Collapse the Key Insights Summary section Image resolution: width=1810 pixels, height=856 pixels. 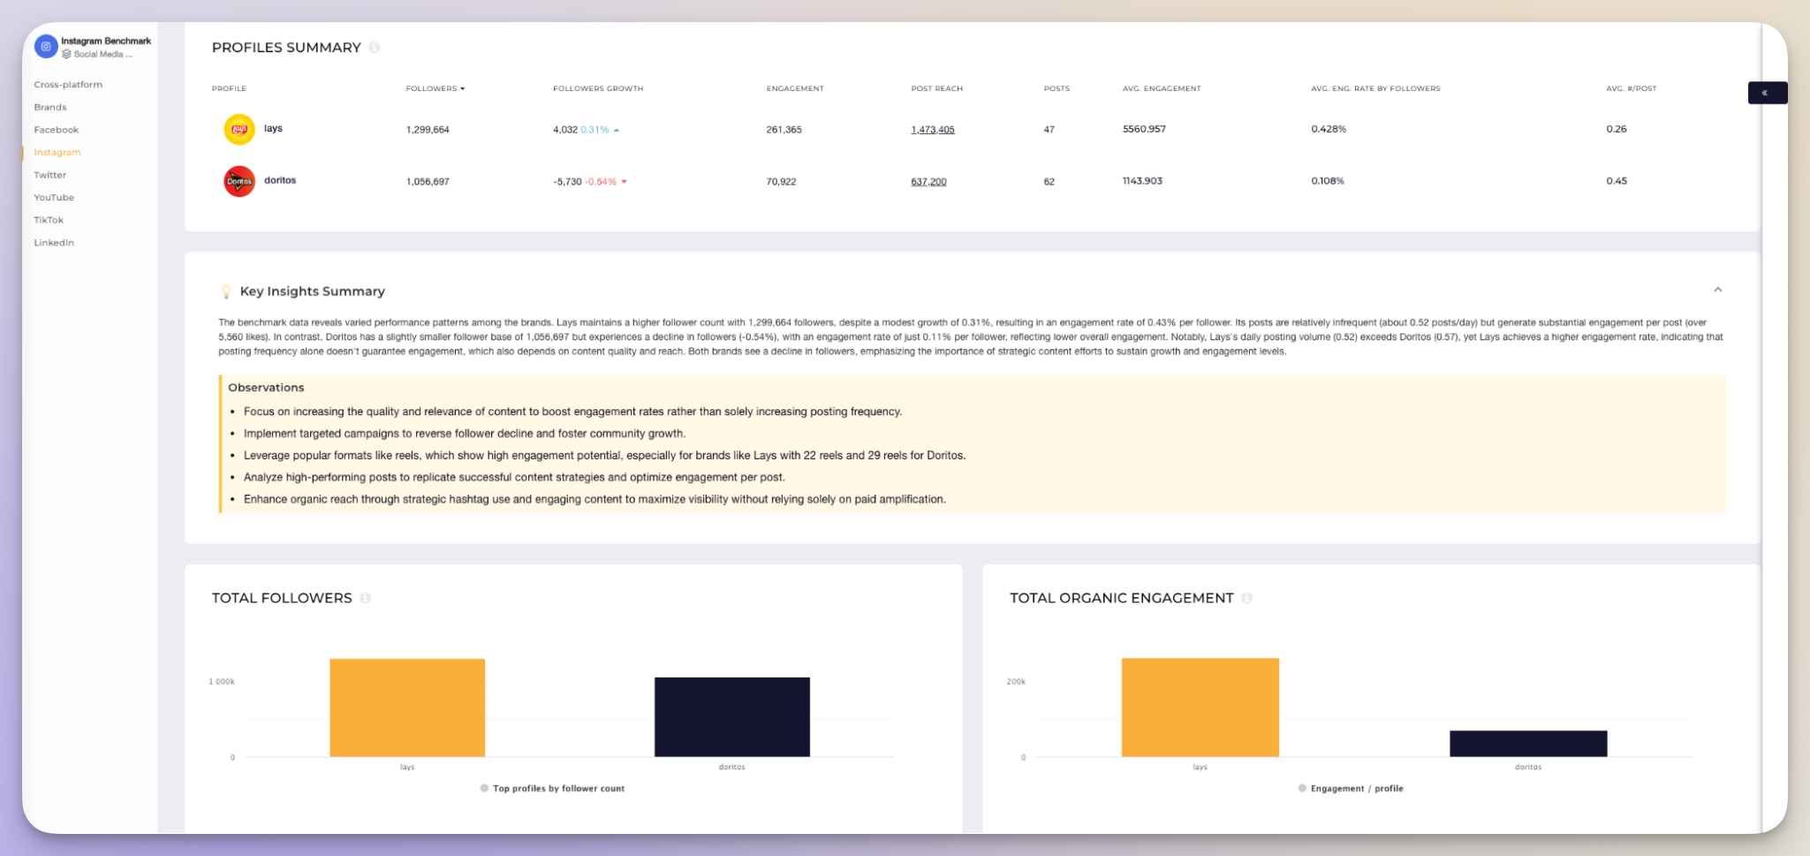[x=1718, y=290]
